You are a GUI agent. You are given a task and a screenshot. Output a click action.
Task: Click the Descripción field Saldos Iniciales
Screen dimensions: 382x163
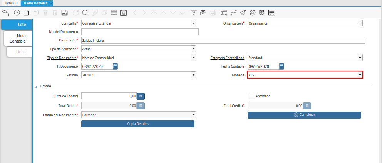[x=223, y=41]
